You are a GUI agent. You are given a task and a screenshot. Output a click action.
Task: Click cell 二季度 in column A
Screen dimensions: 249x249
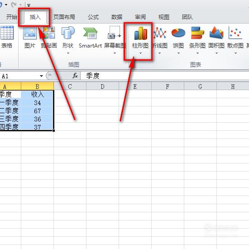(10, 110)
